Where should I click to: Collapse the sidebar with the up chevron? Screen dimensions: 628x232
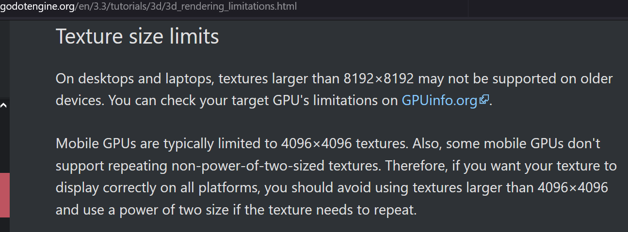[4, 105]
